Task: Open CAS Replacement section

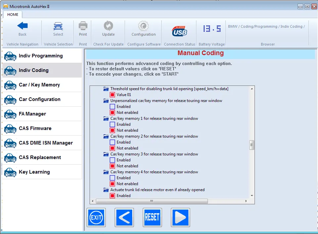Action: [42, 158]
